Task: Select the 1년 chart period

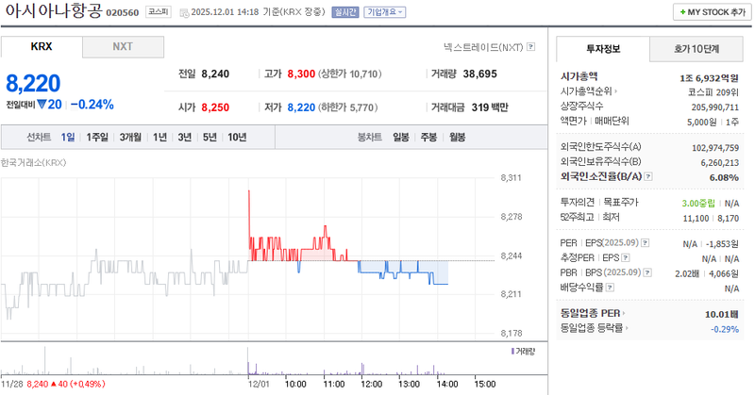Action: pos(159,137)
